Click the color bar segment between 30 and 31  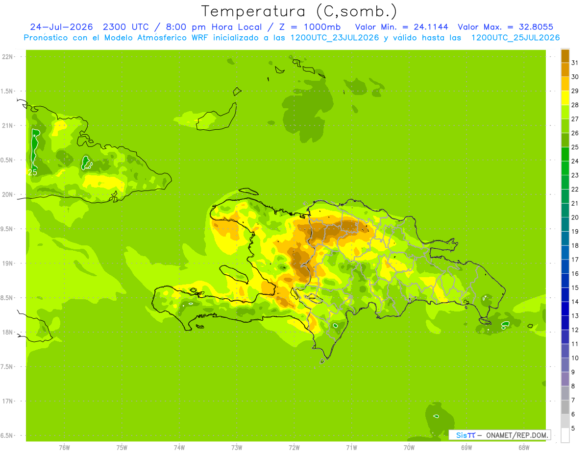565,70
